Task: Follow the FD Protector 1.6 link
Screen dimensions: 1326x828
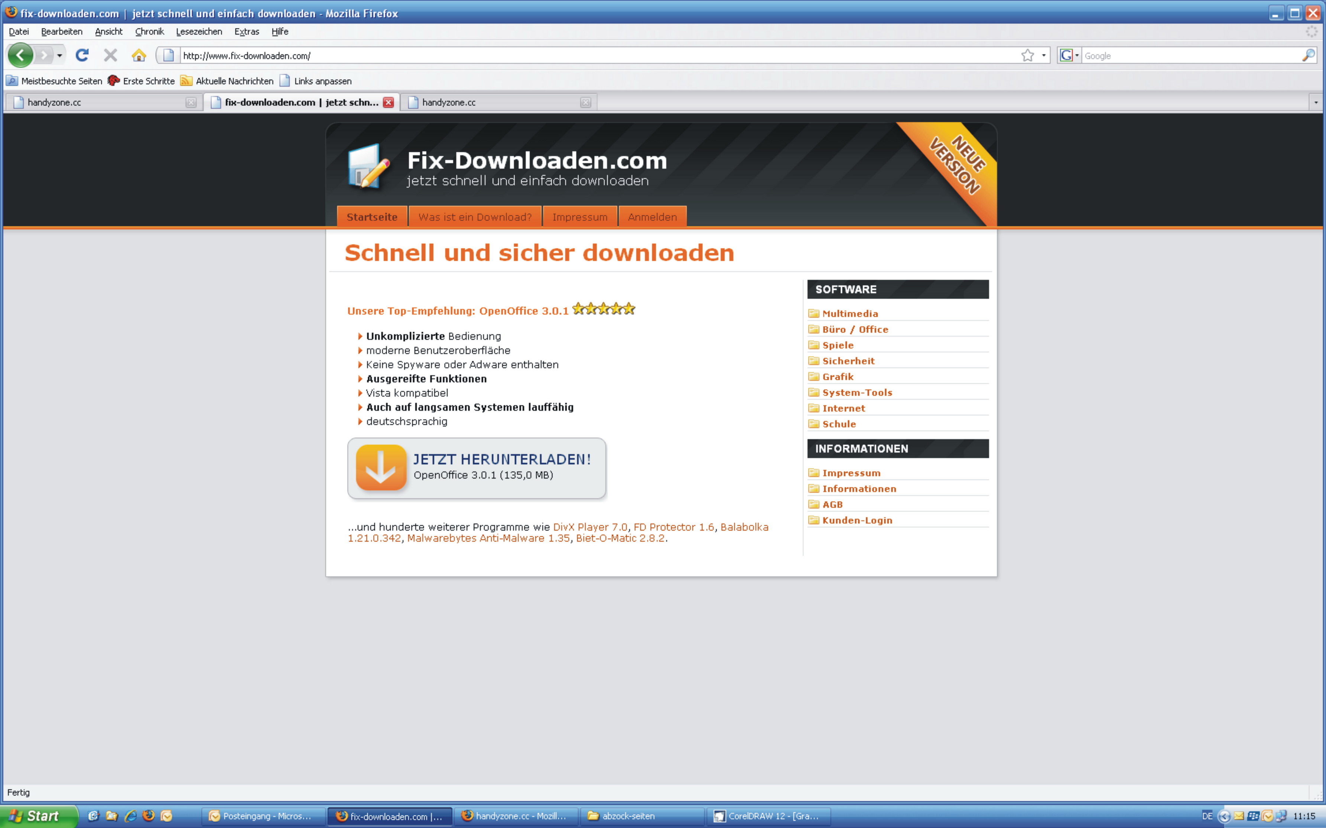Action: click(673, 527)
